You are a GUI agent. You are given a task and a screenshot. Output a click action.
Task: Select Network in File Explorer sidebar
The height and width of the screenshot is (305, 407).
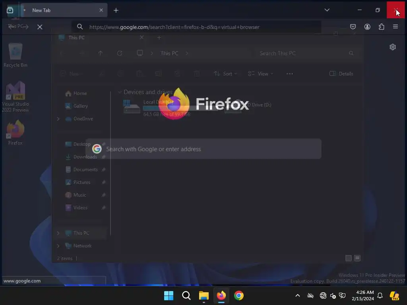tap(82, 245)
